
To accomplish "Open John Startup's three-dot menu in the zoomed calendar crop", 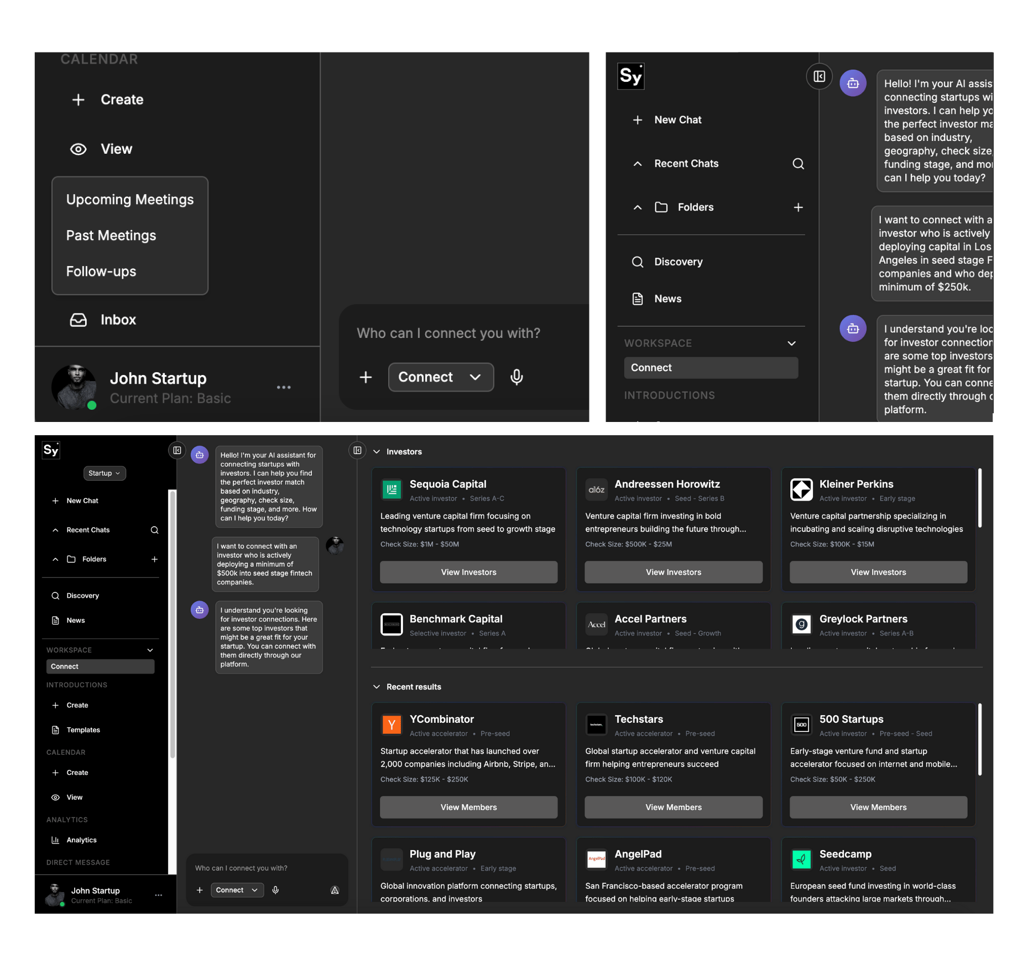I will 284,387.
